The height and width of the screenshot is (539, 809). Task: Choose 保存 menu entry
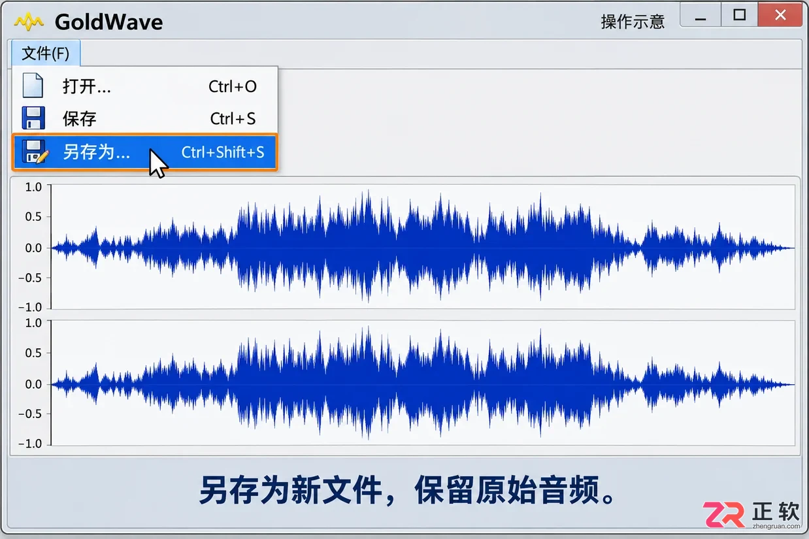(145, 119)
